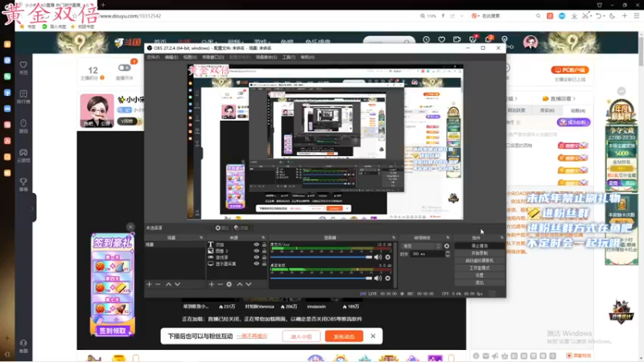Open the OBS View menu
This screenshot has height=362, width=644.
coord(190,57)
